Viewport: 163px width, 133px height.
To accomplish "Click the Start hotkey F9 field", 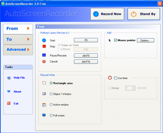I will pos(86,40).
